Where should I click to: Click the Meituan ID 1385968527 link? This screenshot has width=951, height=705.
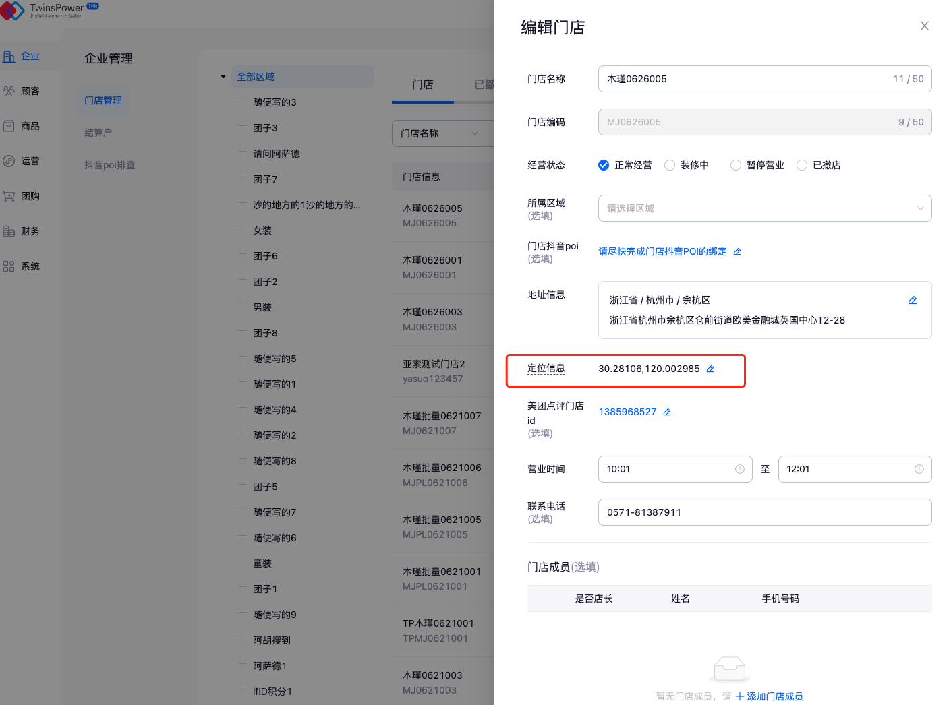(627, 412)
